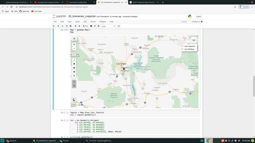Open the GEE bookmark
Viewport: 255px width, 143px height.
click(x=14, y=12)
